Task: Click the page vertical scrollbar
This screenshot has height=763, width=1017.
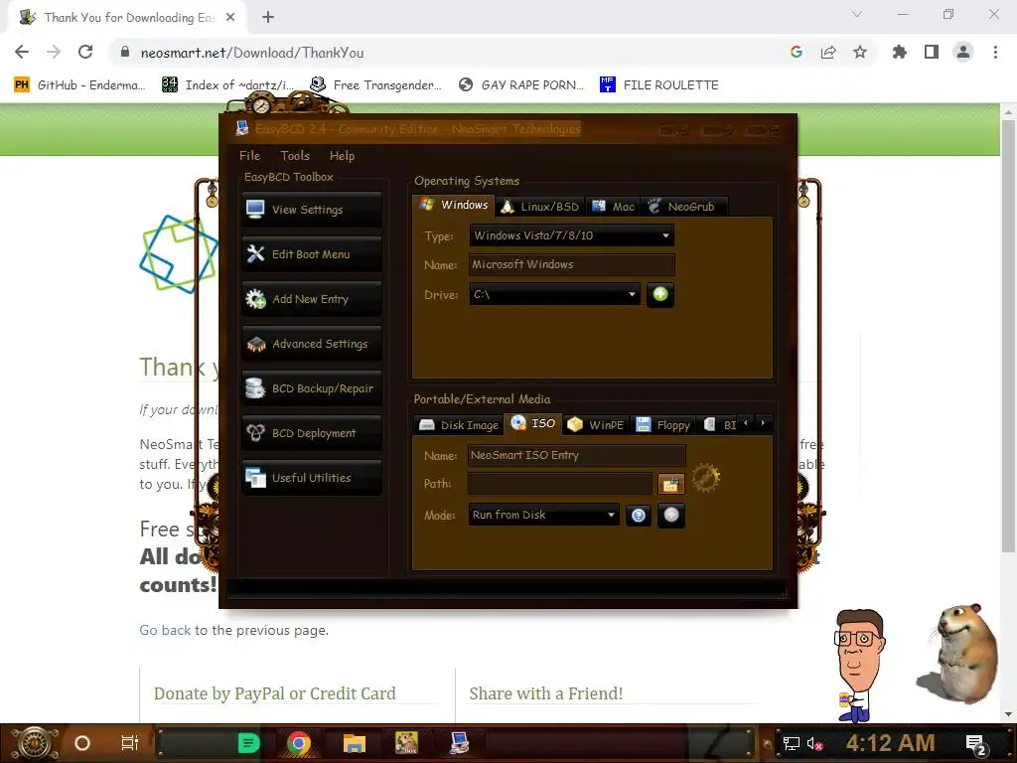Action: click(1009, 338)
